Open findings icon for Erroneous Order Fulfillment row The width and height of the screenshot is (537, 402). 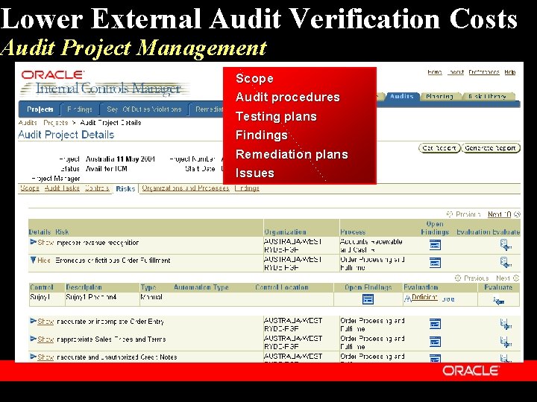(x=435, y=263)
